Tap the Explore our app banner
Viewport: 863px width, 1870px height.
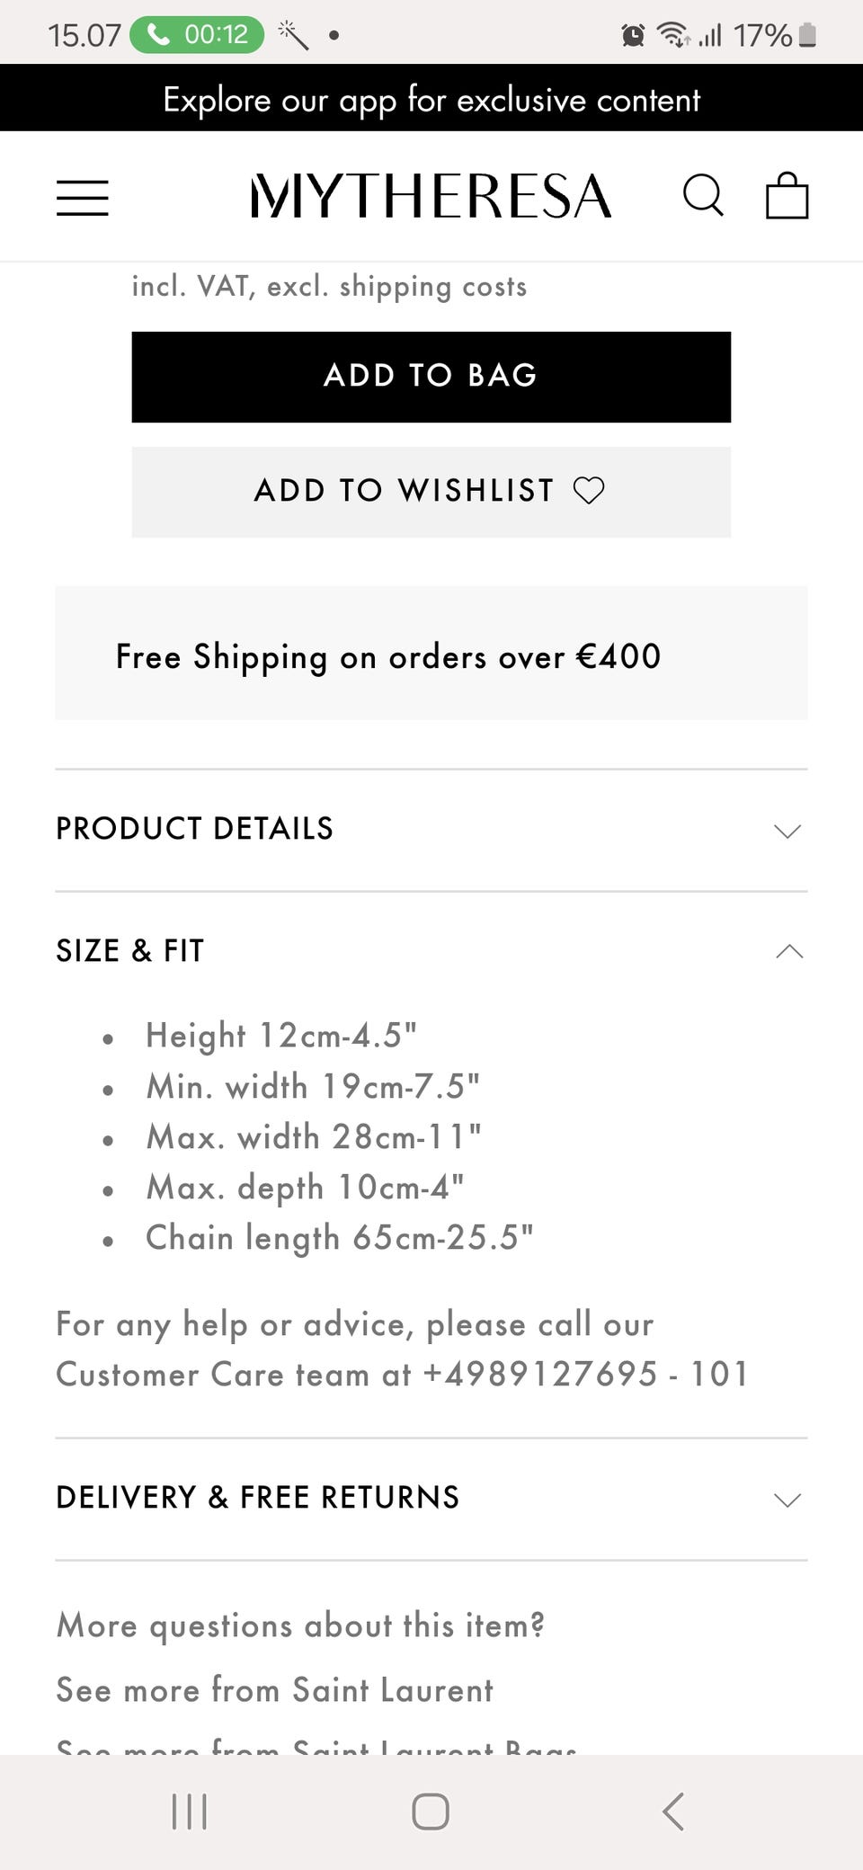click(431, 99)
